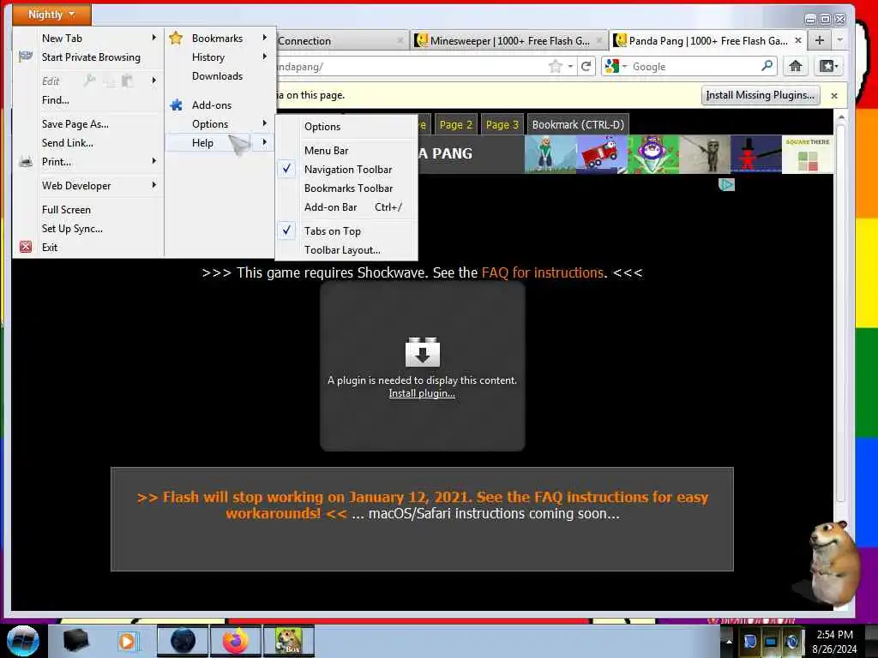Close the Panda Pang tab
878x658 pixels.
[x=798, y=40]
